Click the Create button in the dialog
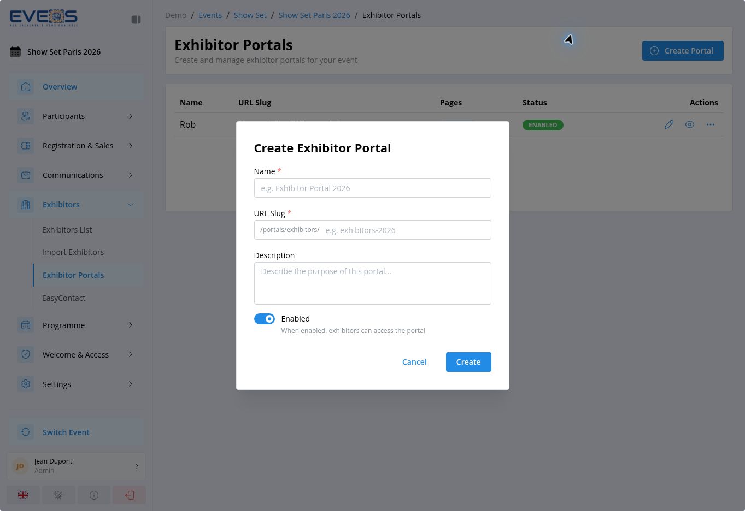745x511 pixels. click(x=468, y=362)
